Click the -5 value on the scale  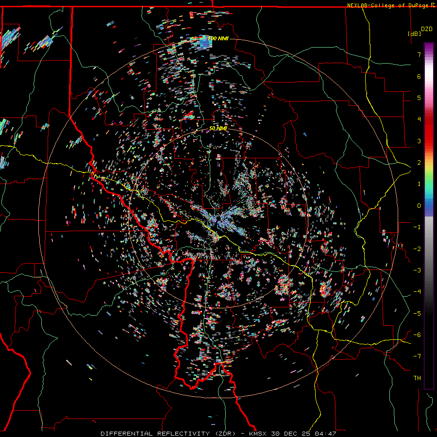click(x=417, y=314)
